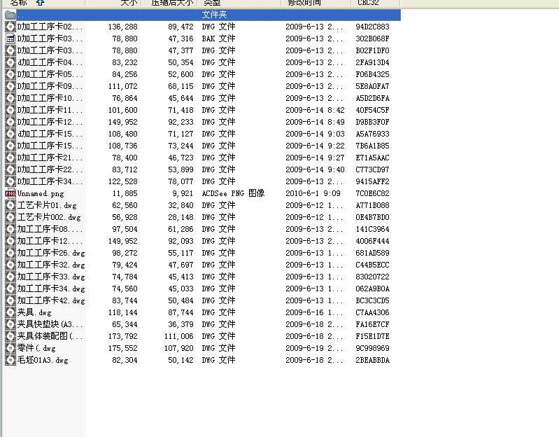Click the parent folder icon in the ".." row
This screenshot has width=559, height=437.
(x=10, y=15)
